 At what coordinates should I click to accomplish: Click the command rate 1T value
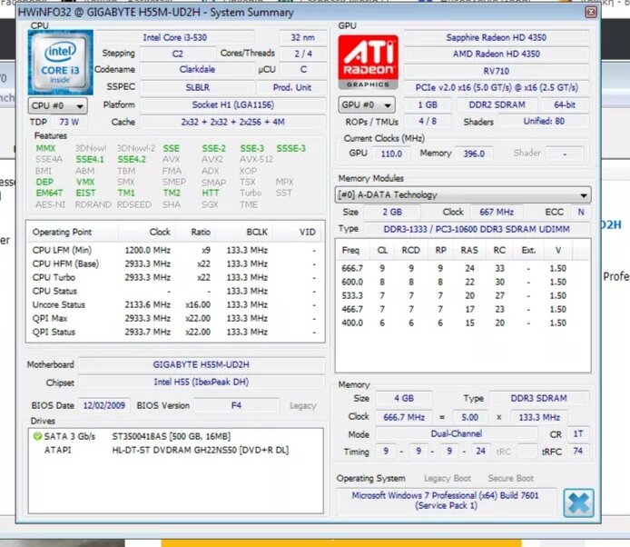pos(577,434)
